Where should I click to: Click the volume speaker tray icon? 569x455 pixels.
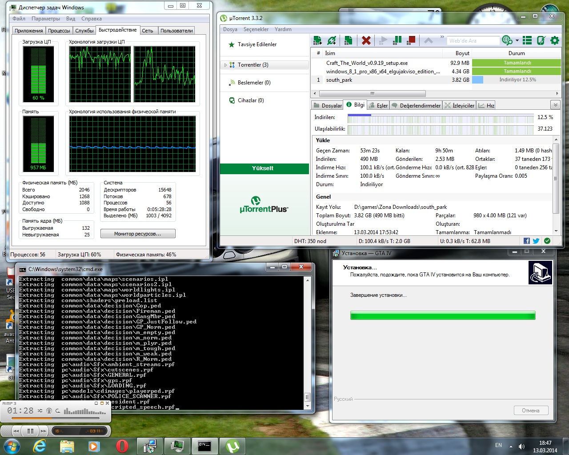pos(521,446)
